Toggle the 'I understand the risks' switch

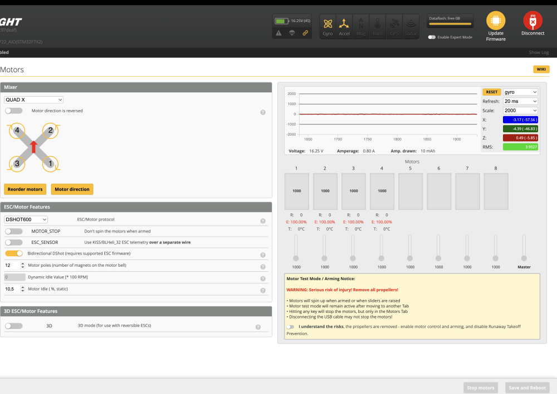point(290,327)
